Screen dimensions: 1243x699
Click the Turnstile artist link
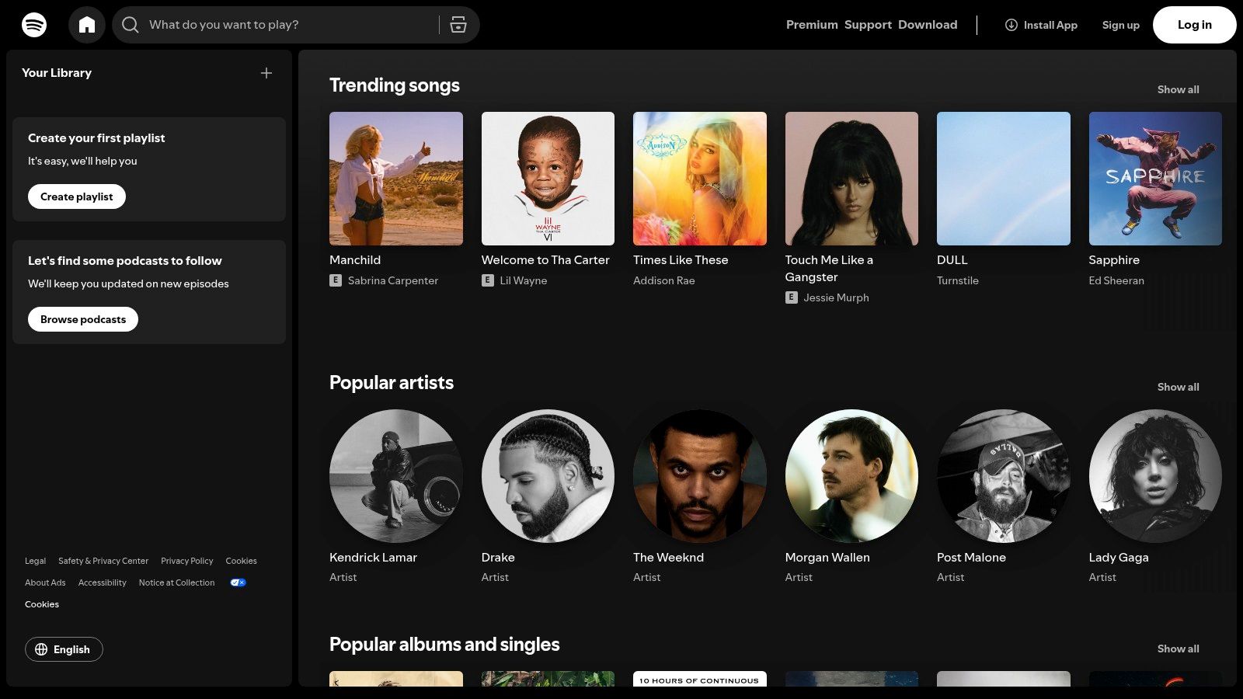[958, 280]
